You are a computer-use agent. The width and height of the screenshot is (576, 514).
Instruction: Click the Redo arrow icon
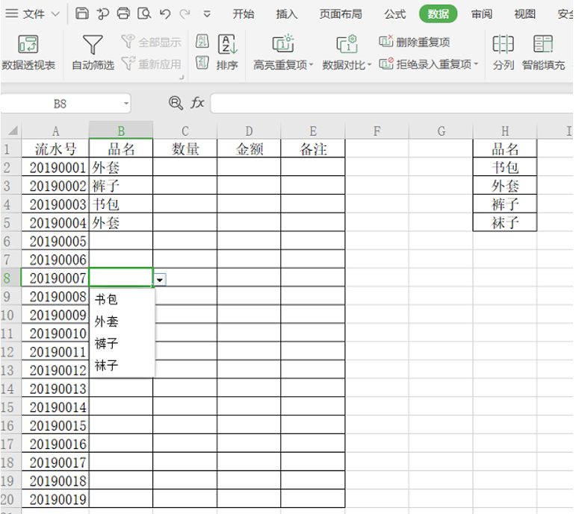pyautogui.click(x=185, y=14)
